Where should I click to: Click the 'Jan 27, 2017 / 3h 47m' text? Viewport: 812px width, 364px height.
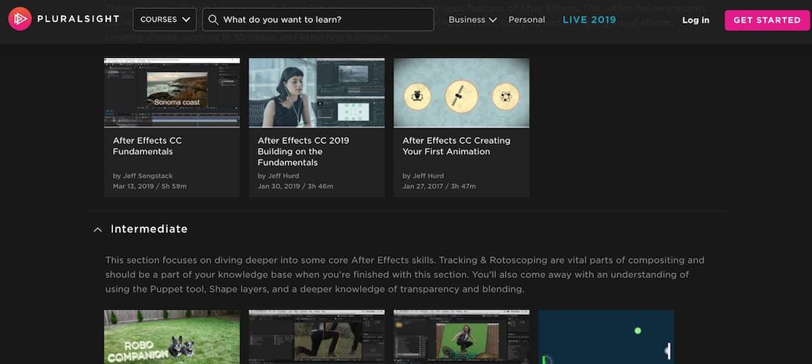coord(439,186)
